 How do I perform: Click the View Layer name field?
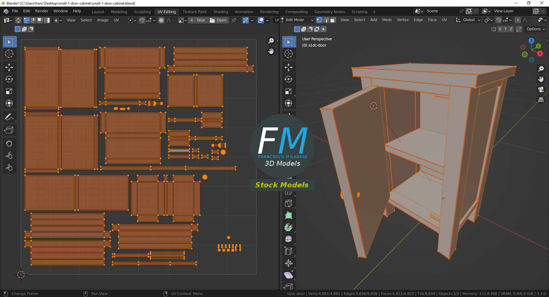(512, 11)
